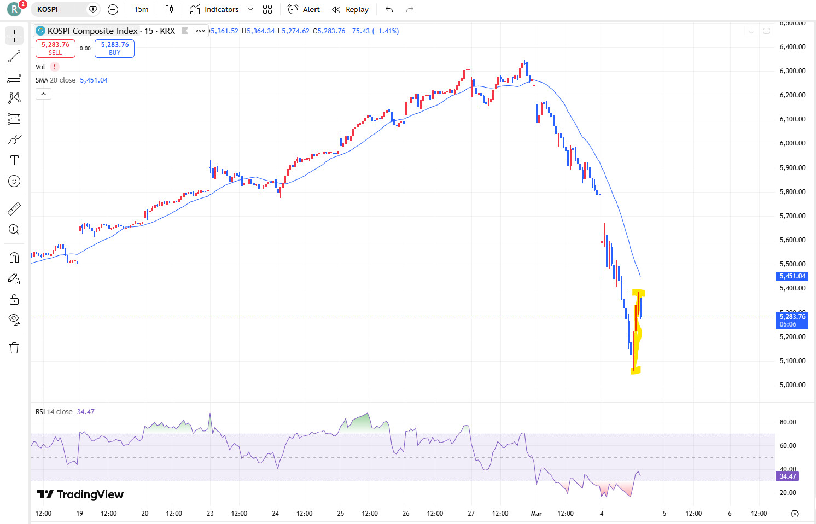Screen dimensions: 816x524
Task: Redo the last undone chart action
Action: pyautogui.click(x=410, y=9)
